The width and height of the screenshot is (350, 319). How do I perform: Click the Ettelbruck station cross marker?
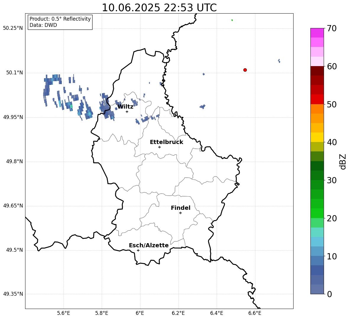coord(159,147)
